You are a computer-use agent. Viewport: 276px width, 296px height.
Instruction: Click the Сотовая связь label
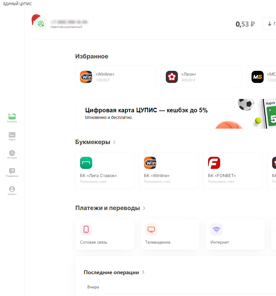94,242
